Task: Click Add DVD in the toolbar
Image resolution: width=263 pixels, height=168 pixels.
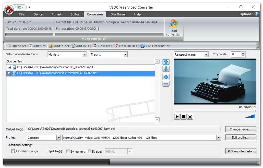Action: pos(73,46)
